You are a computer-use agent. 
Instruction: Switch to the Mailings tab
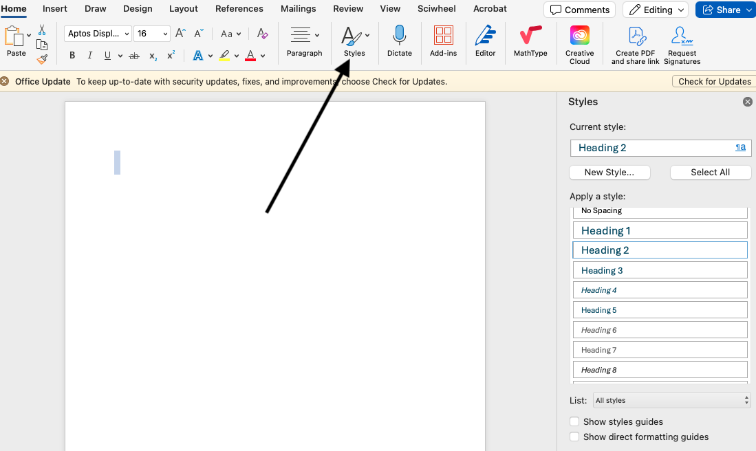298,9
